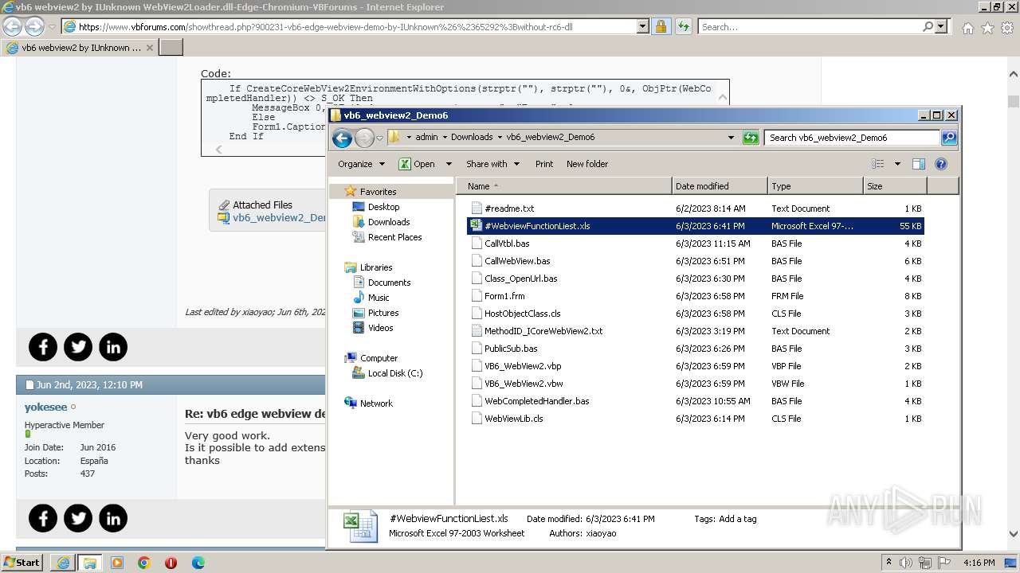This screenshot has width=1020, height=573.
Task: Open Chrome from the taskbar
Action: point(144,563)
